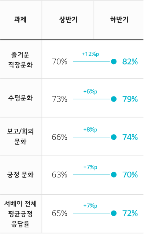
Task: Click the 70% first-half value
Action: coord(59,62)
